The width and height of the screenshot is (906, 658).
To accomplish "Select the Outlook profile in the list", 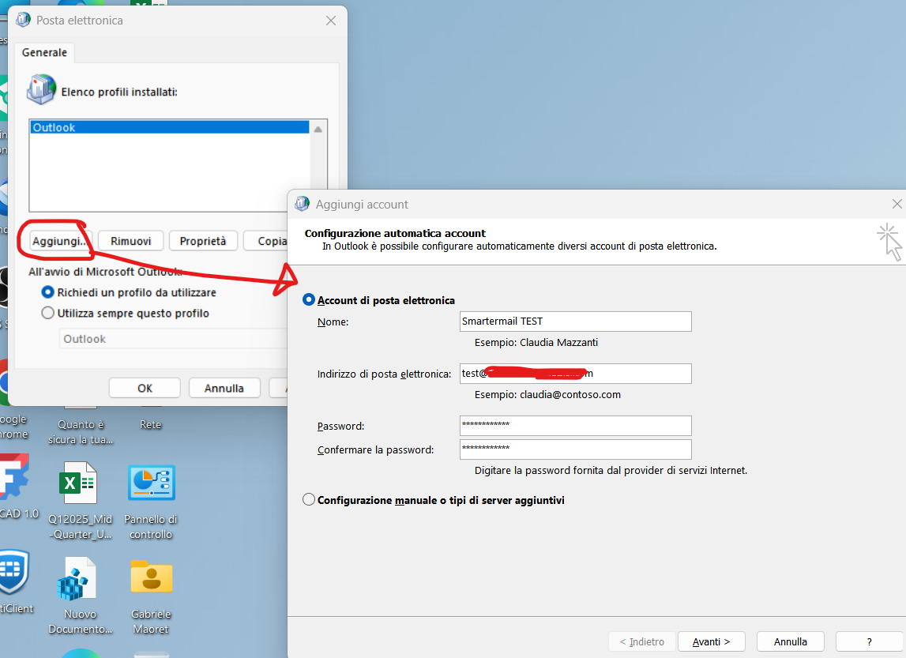I will click(170, 127).
